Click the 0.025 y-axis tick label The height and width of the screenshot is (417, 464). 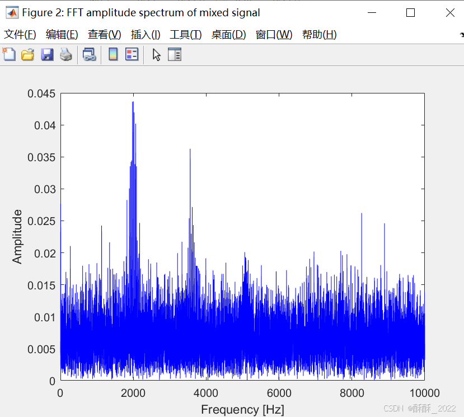tap(41, 221)
